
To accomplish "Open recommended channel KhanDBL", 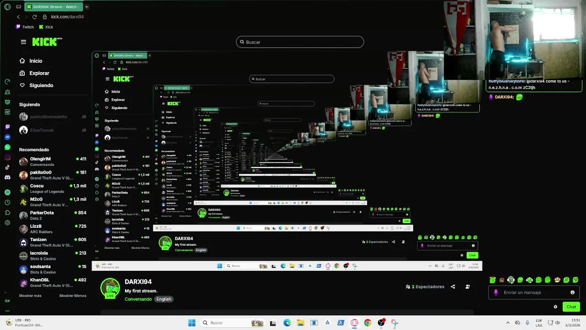I will 53,282.
